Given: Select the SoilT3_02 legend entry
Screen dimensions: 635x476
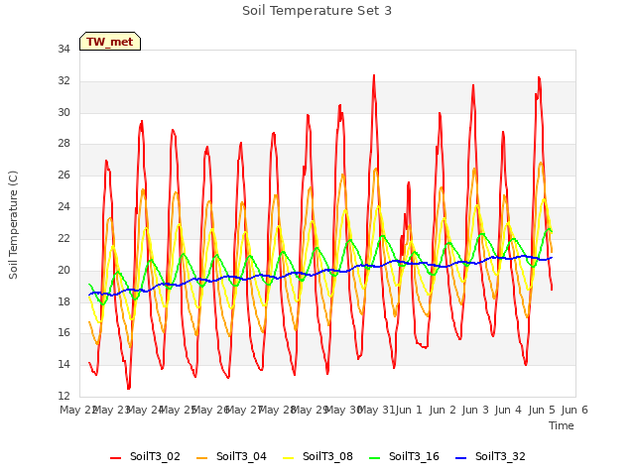Looking at the screenshot, I should [x=145, y=457].
